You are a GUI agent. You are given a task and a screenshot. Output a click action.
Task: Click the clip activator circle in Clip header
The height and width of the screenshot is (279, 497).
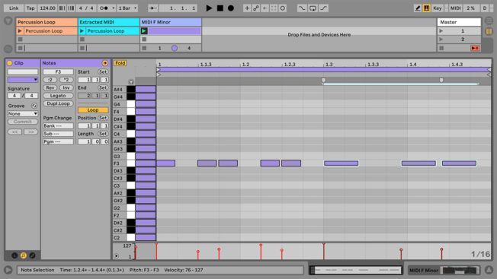9,63
